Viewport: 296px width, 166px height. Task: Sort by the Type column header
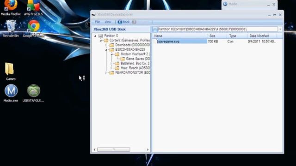point(237,36)
